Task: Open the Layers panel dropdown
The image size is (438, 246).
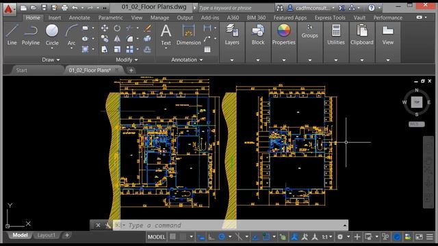Action: (x=232, y=60)
